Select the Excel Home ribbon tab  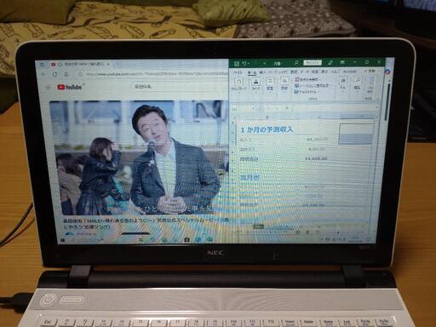coord(252,72)
